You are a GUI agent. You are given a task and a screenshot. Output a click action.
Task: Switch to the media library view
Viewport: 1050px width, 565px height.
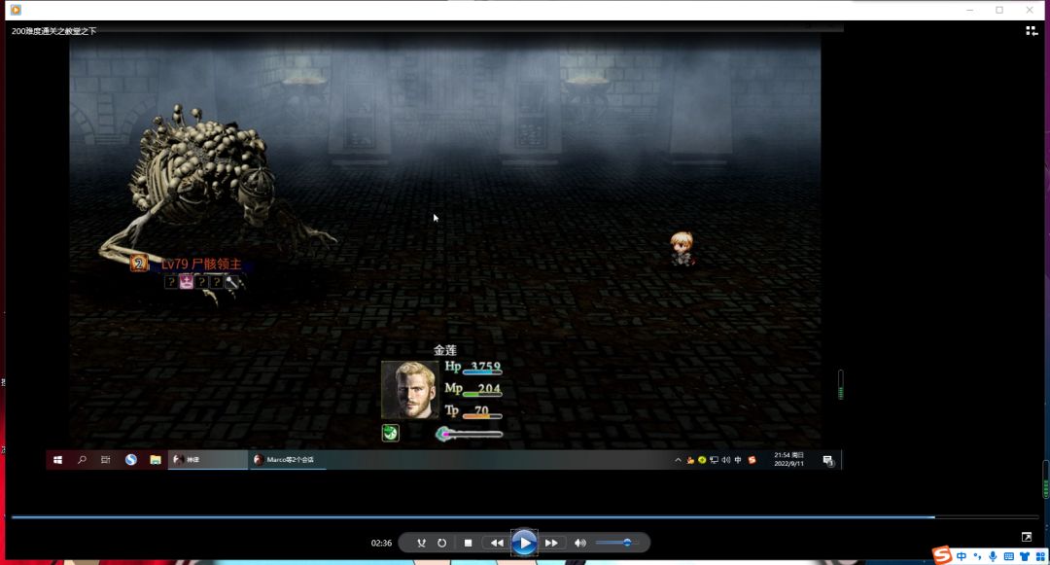[1032, 31]
